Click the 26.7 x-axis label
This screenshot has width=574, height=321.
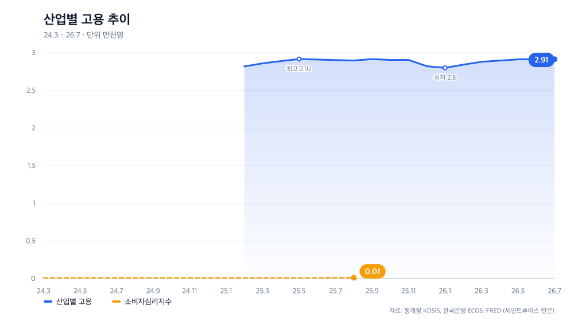click(x=554, y=291)
